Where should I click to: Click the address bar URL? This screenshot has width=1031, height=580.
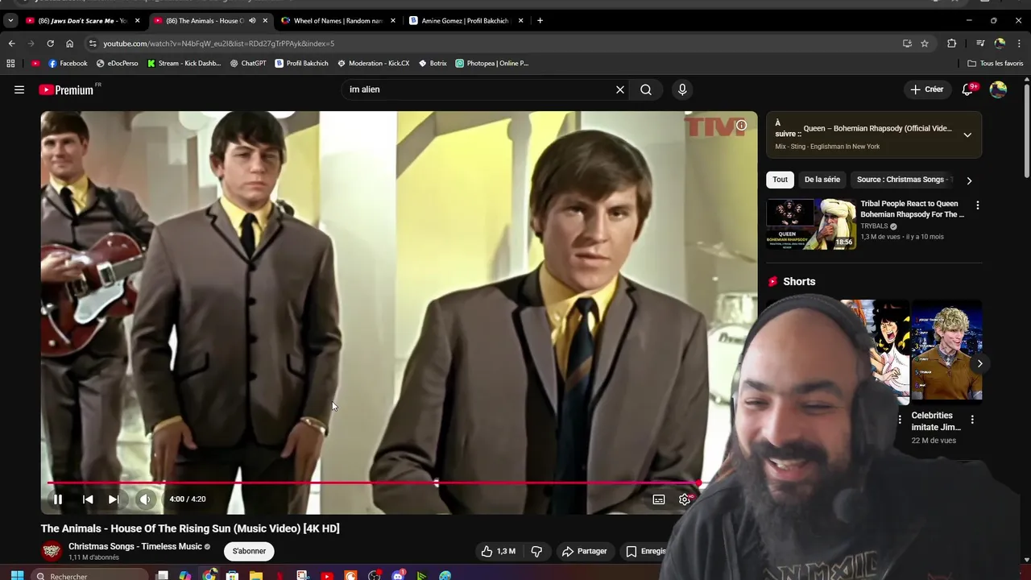point(218,43)
